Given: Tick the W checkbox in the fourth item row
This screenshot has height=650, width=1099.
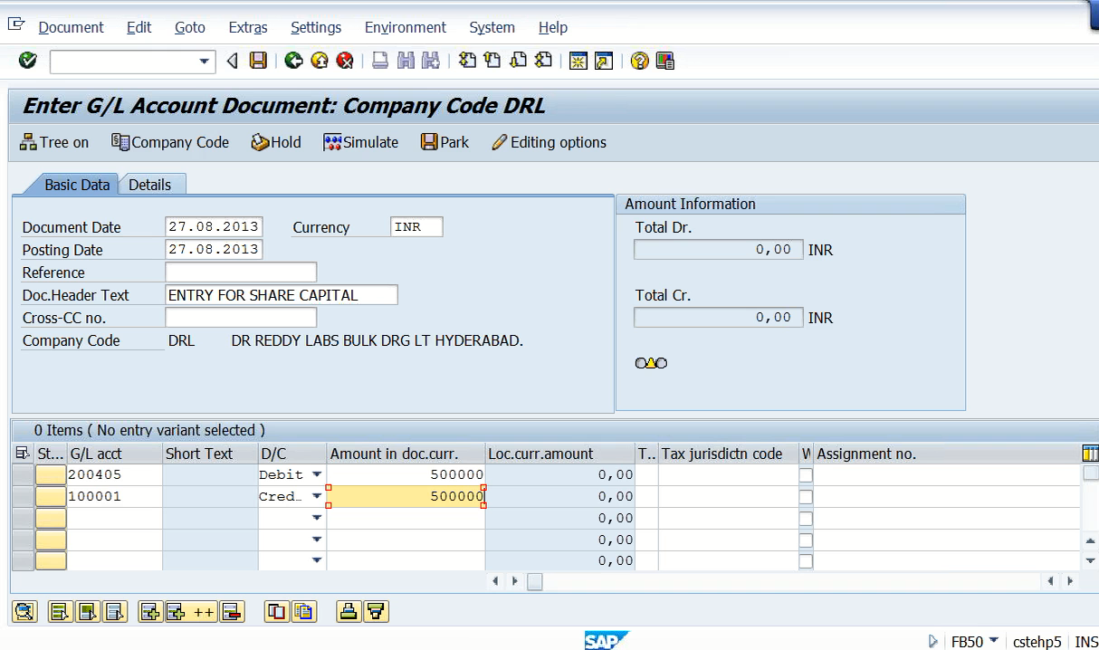Looking at the screenshot, I should 806,540.
